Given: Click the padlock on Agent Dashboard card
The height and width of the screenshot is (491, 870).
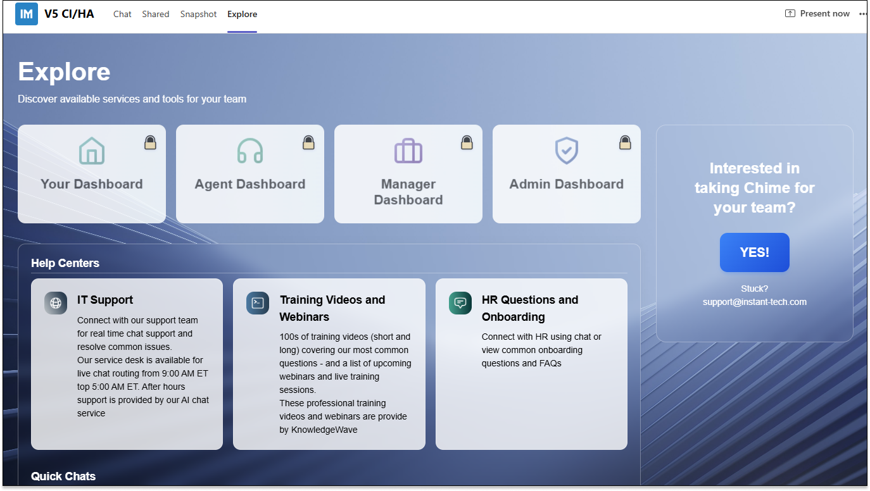Looking at the screenshot, I should click(308, 142).
